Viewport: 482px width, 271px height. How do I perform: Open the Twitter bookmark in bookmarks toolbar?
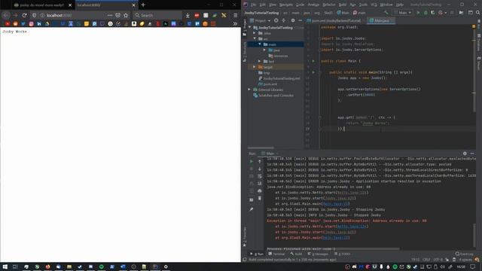(x=23, y=23)
